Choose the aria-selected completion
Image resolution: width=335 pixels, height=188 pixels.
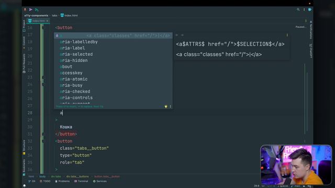tap(113, 54)
